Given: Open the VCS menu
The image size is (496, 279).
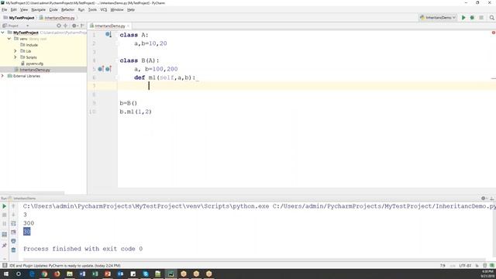Looking at the screenshot, I should pos(103,10).
